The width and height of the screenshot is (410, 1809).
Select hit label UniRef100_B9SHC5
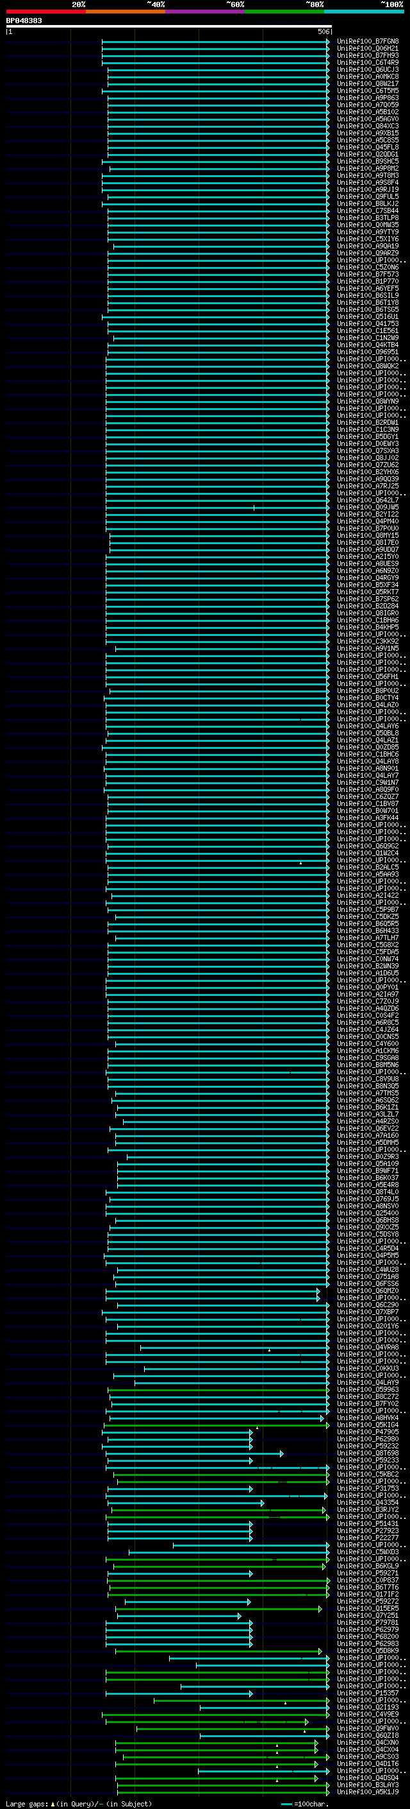coord(368,162)
